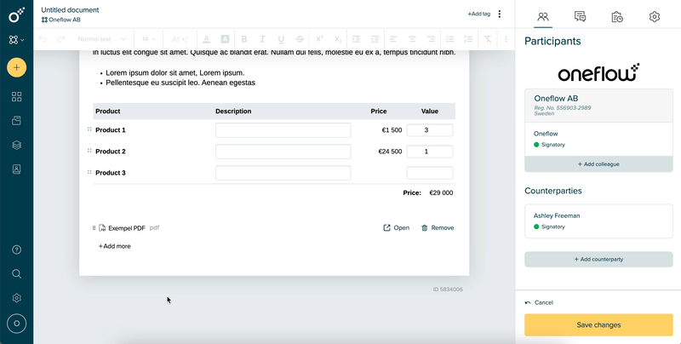Switch to the comments tab

click(580, 17)
